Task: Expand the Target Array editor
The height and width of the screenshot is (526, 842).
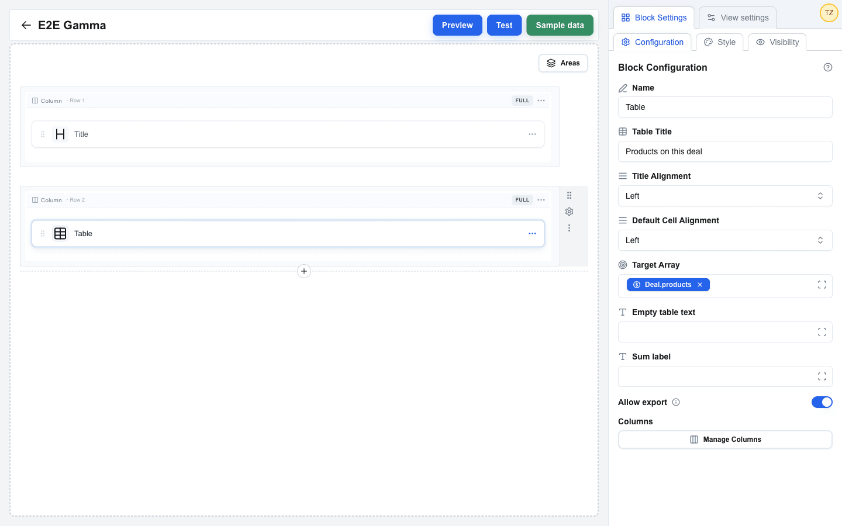Action: point(822,285)
